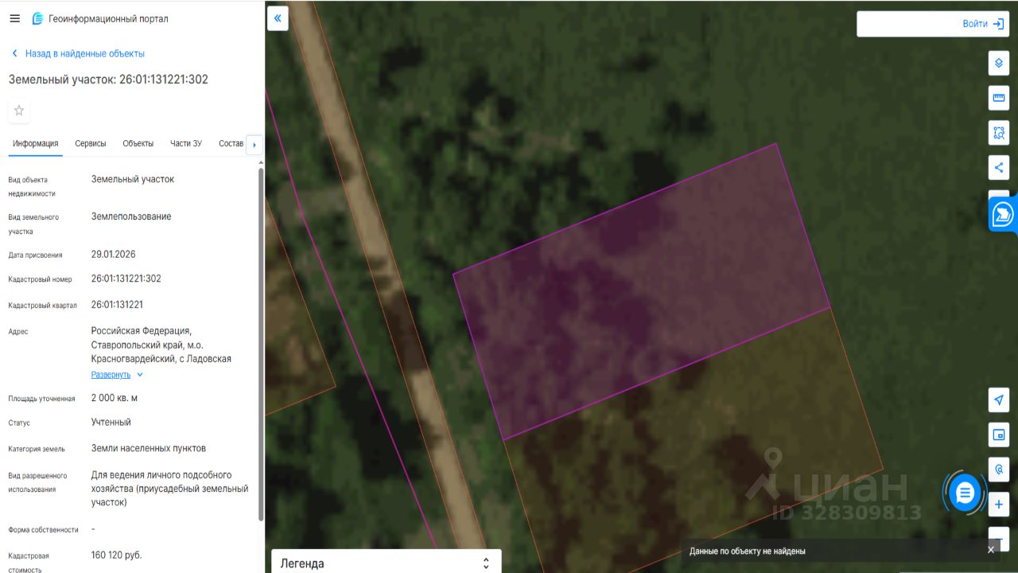
Task: Dismiss the Данные по объекту не найдены notice
Action: coord(991,550)
